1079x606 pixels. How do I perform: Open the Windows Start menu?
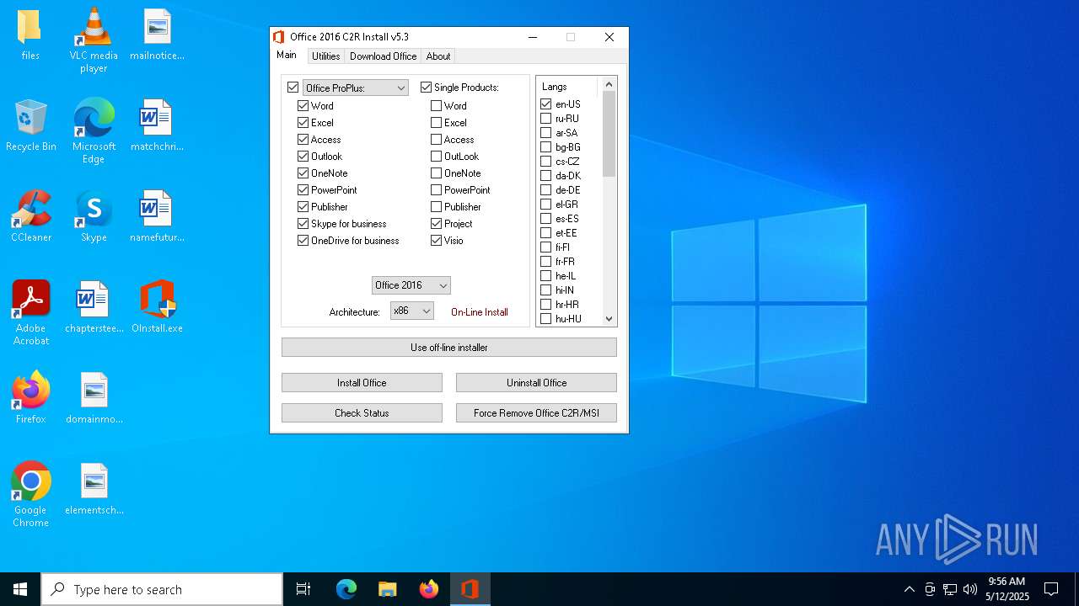pos(20,589)
